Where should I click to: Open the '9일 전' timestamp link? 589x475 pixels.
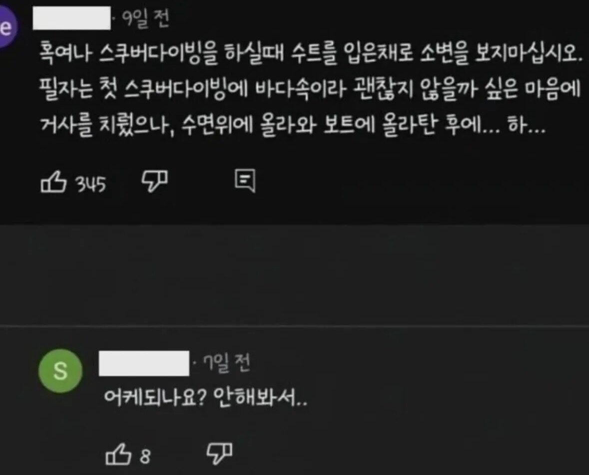pyautogui.click(x=146, y=19)
